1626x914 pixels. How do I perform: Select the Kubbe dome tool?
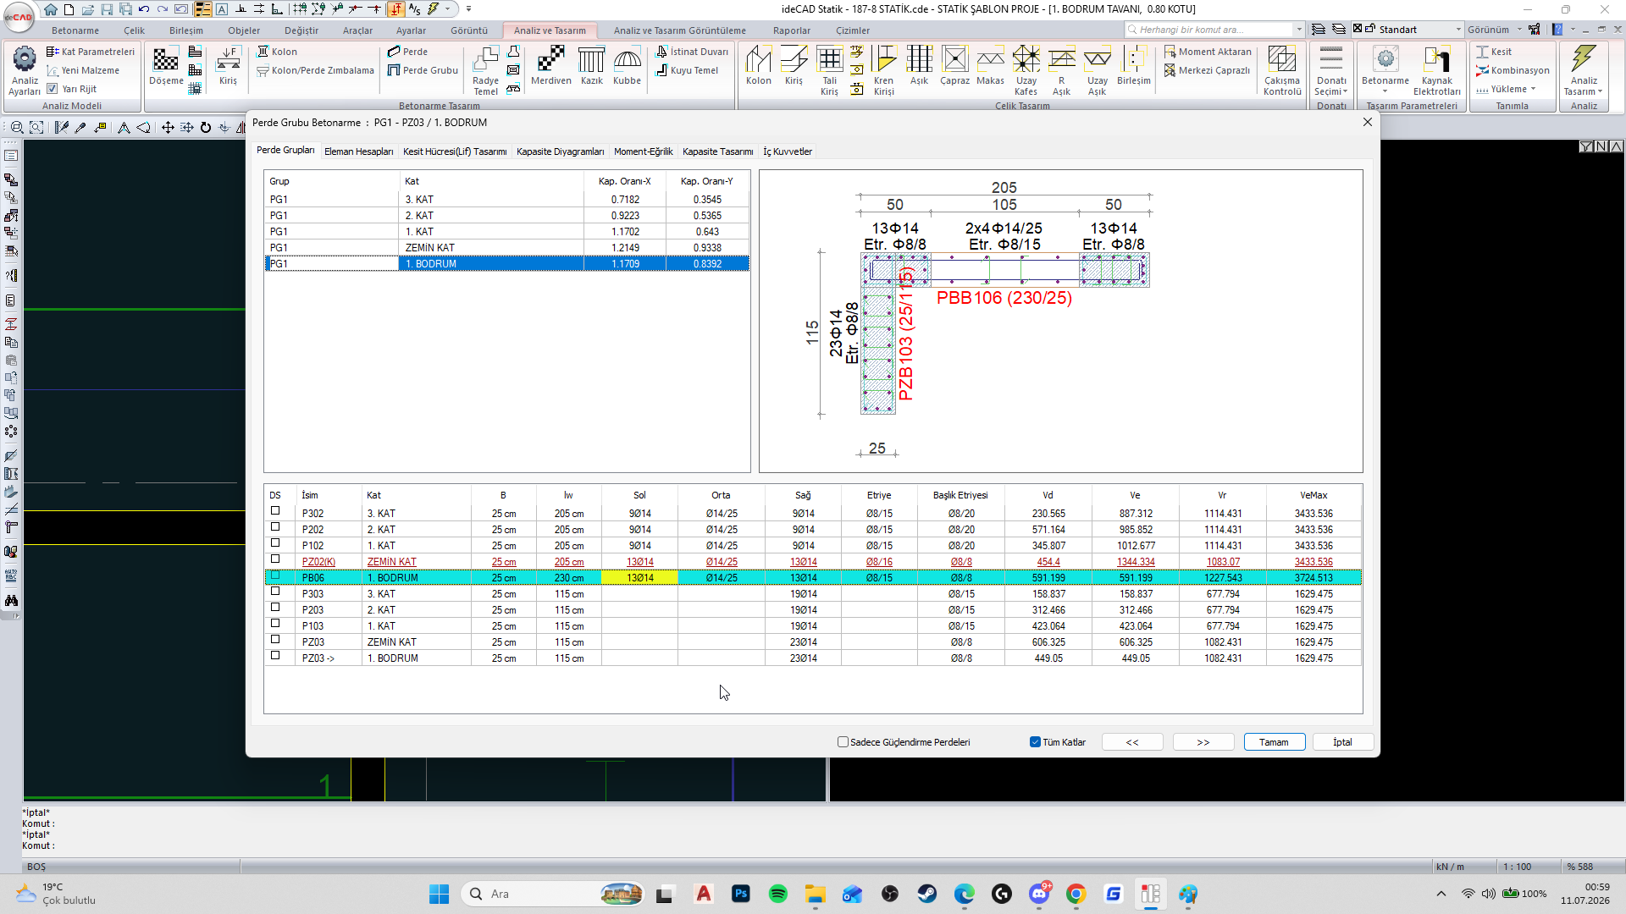point(627,66)
